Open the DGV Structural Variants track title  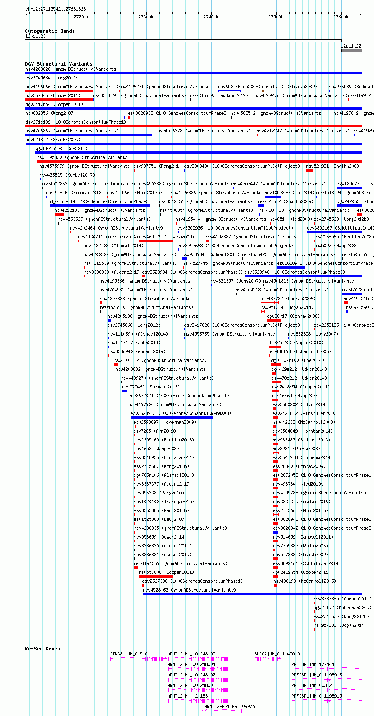tap(59, 64)
